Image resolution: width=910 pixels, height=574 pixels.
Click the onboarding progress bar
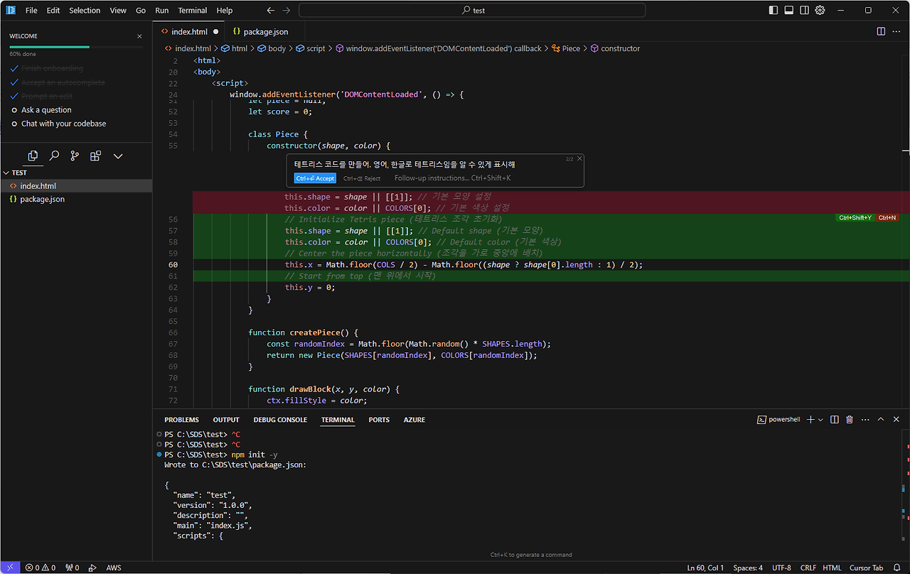coord(75,47)
